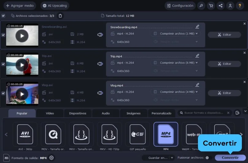Toggle the select-all files checkbox
This screenshot has width=248, height=163.
point(3,16)
